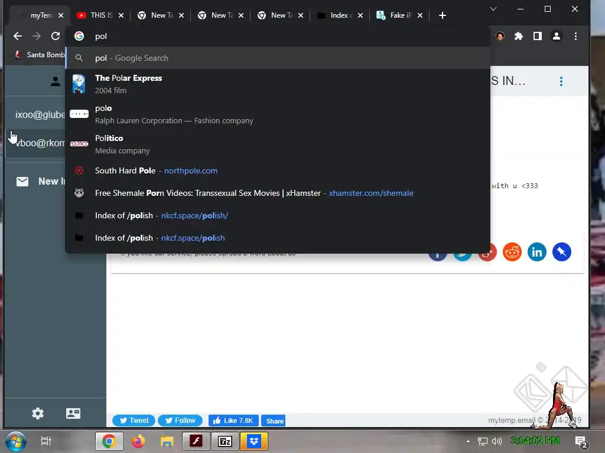Launch Chrome from the taskbar

click(109, 441)
